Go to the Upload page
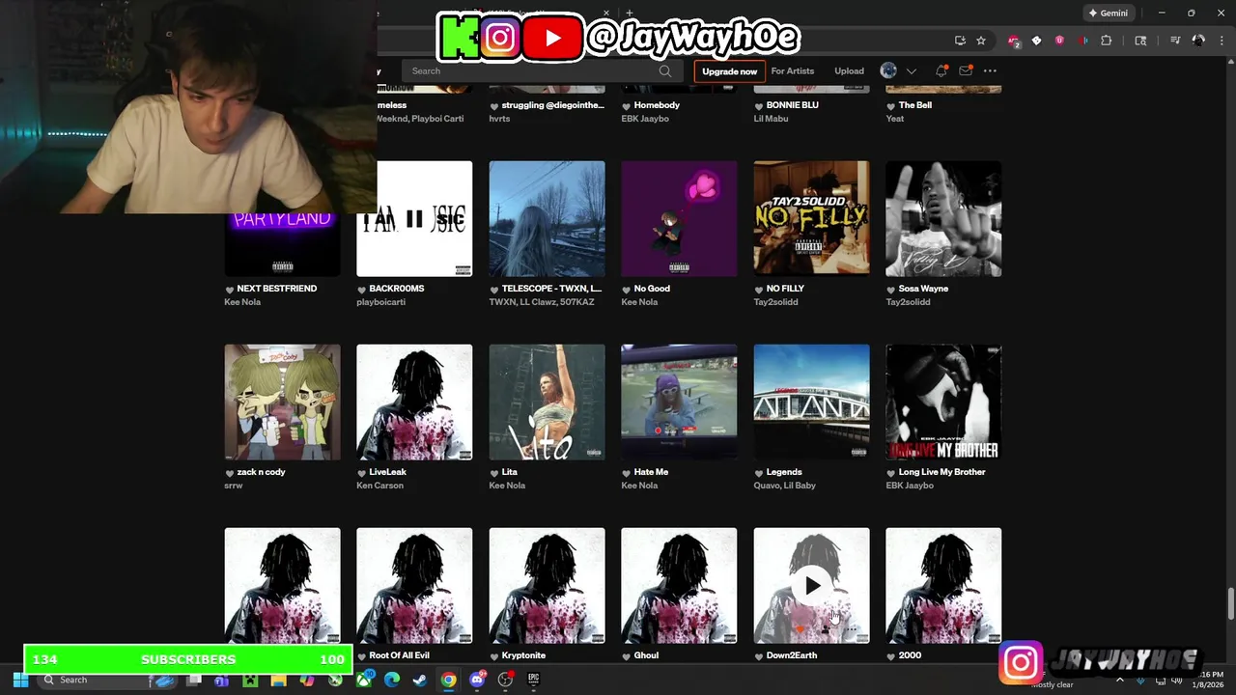 tap(849, 70)
